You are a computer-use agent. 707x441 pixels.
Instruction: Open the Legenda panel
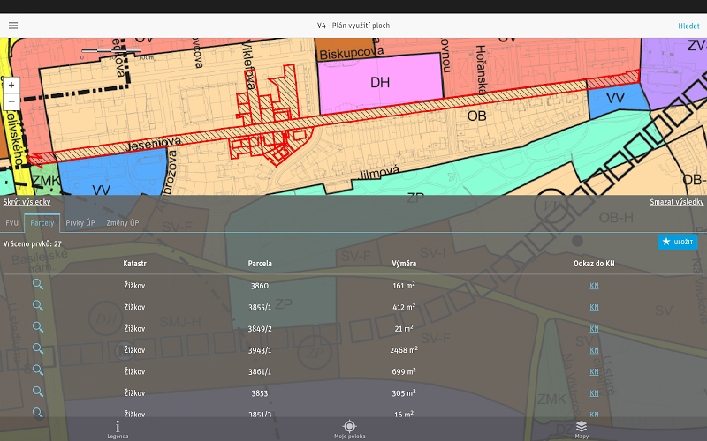(118, 430)
